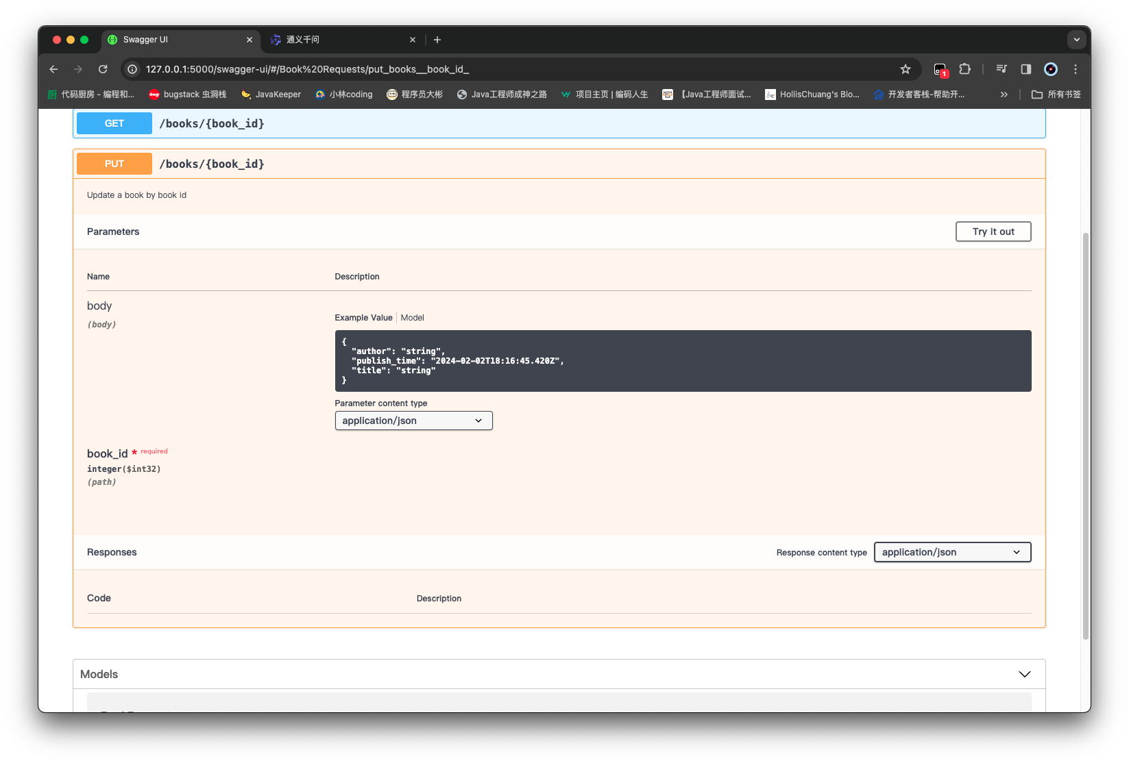
Task: Select the Example Value tab
Action: tap(363, 318)
